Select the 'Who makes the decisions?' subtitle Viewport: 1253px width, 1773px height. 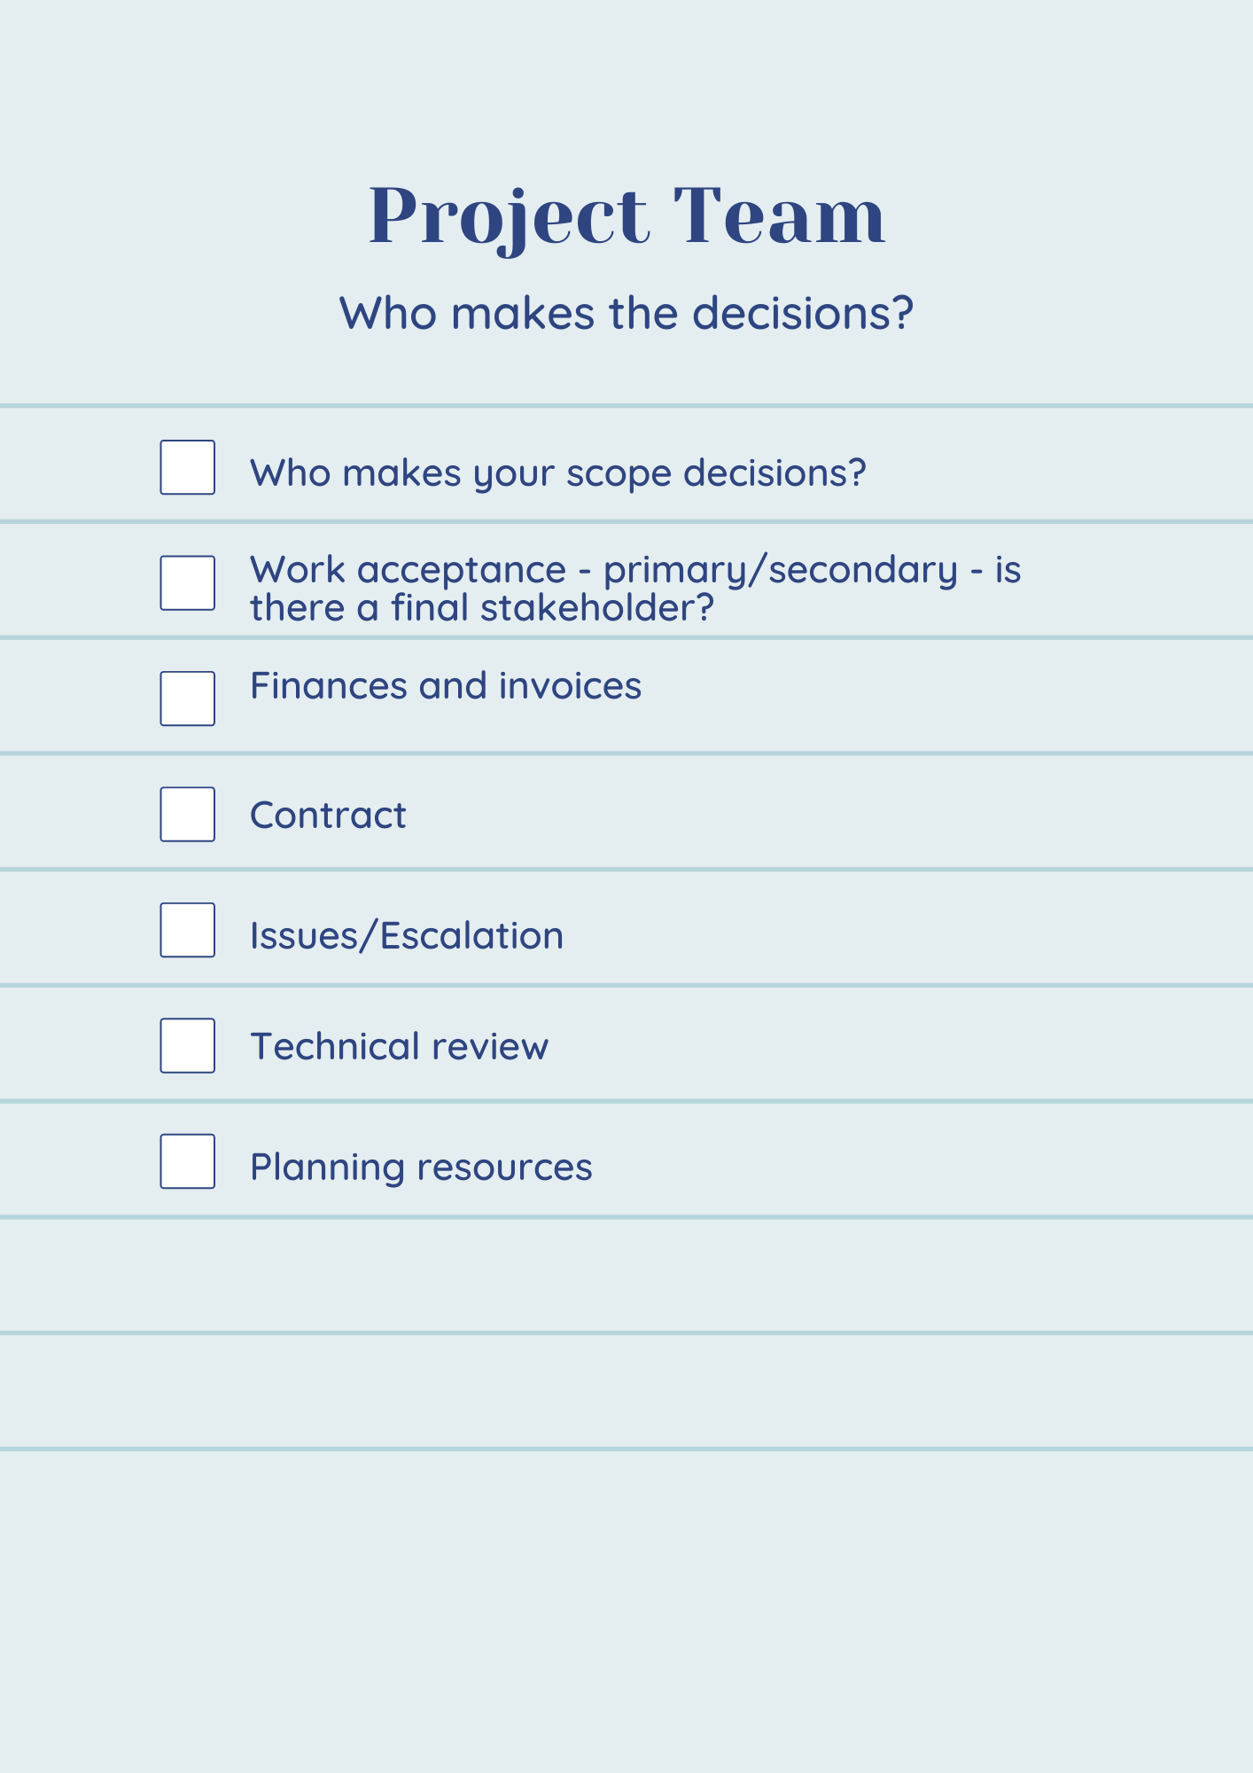point(626,313)
